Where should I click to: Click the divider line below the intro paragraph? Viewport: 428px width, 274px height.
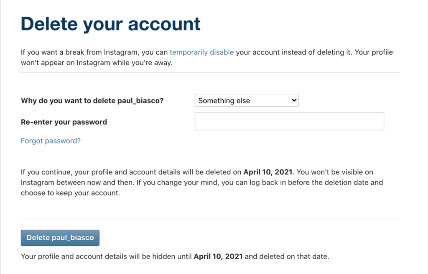click(210, 73)
